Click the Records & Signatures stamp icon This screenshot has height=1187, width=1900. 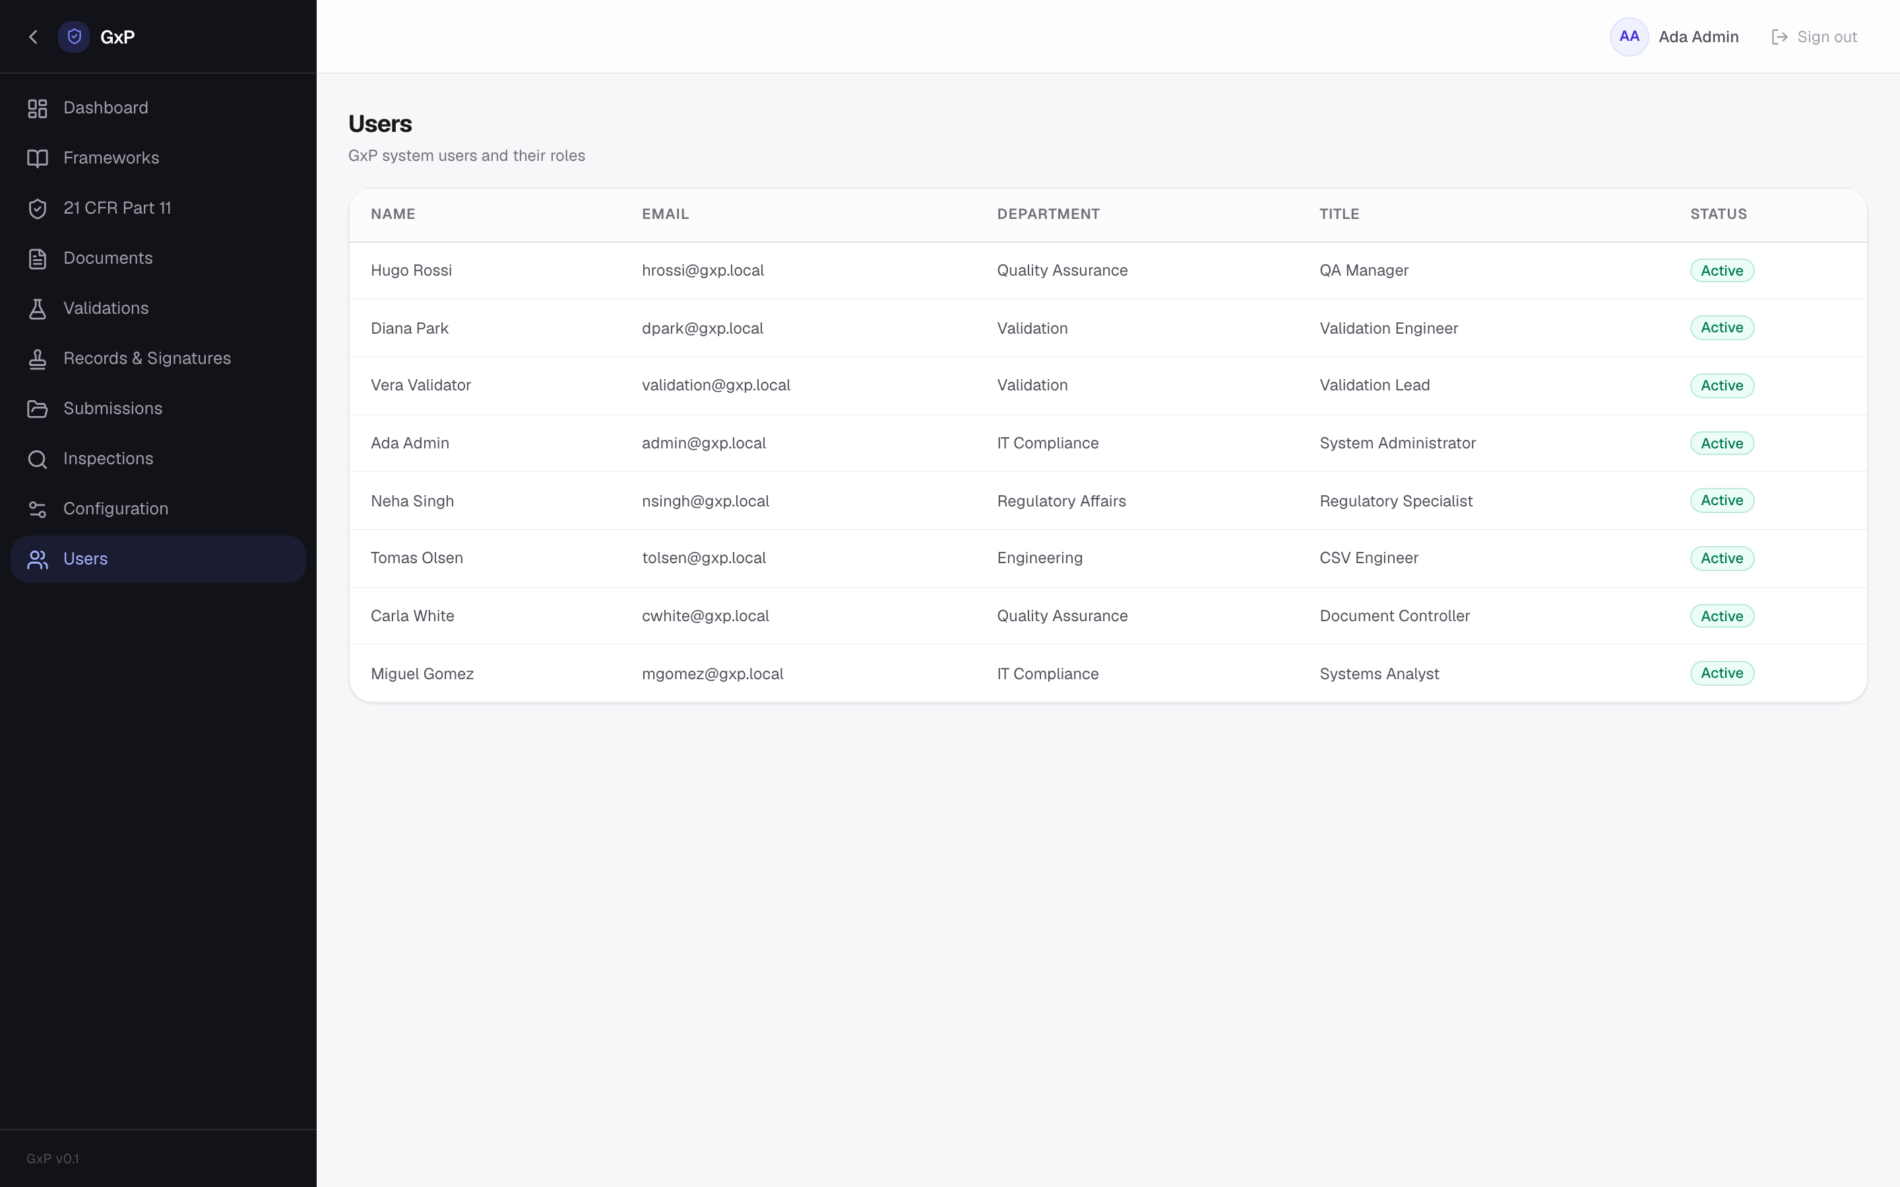38,359
